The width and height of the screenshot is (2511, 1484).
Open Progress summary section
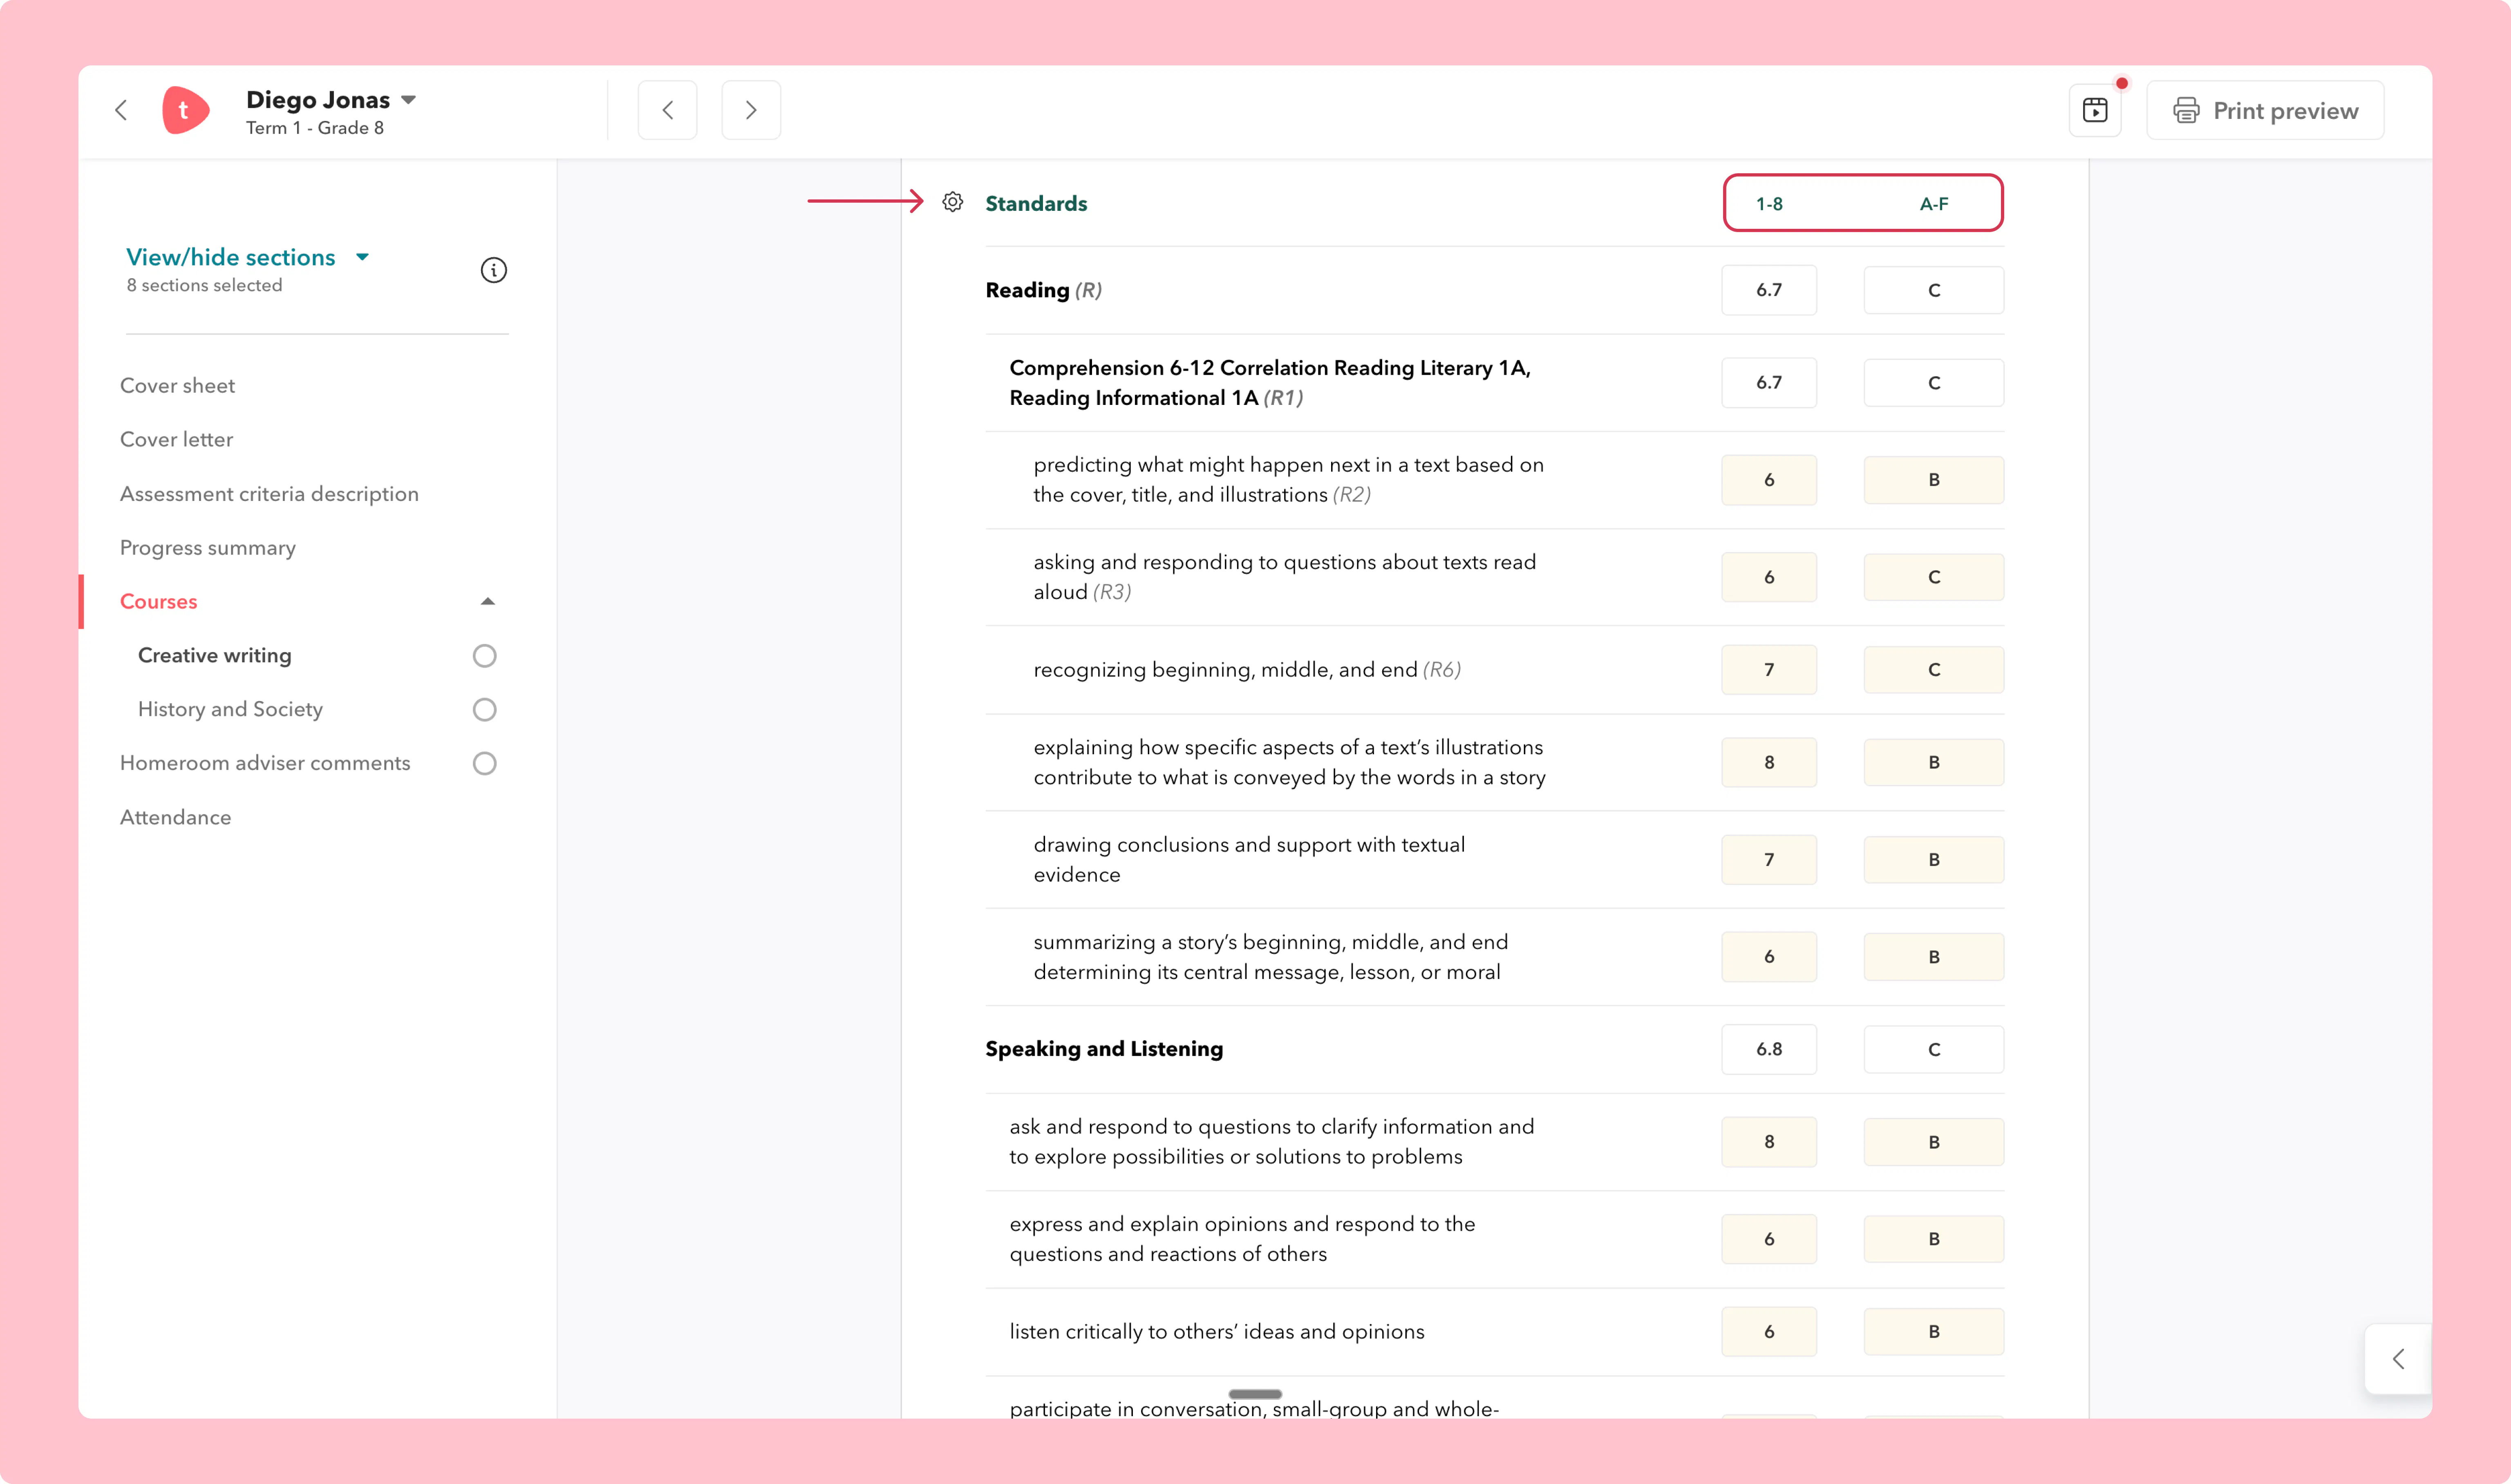pos(208,547)
